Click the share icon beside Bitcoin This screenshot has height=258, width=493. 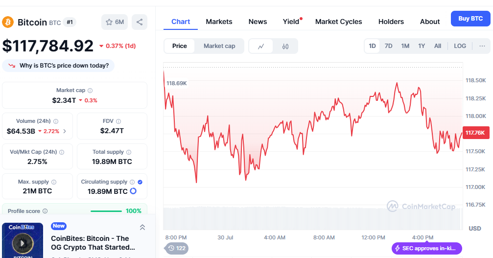(x=140, y=22)
